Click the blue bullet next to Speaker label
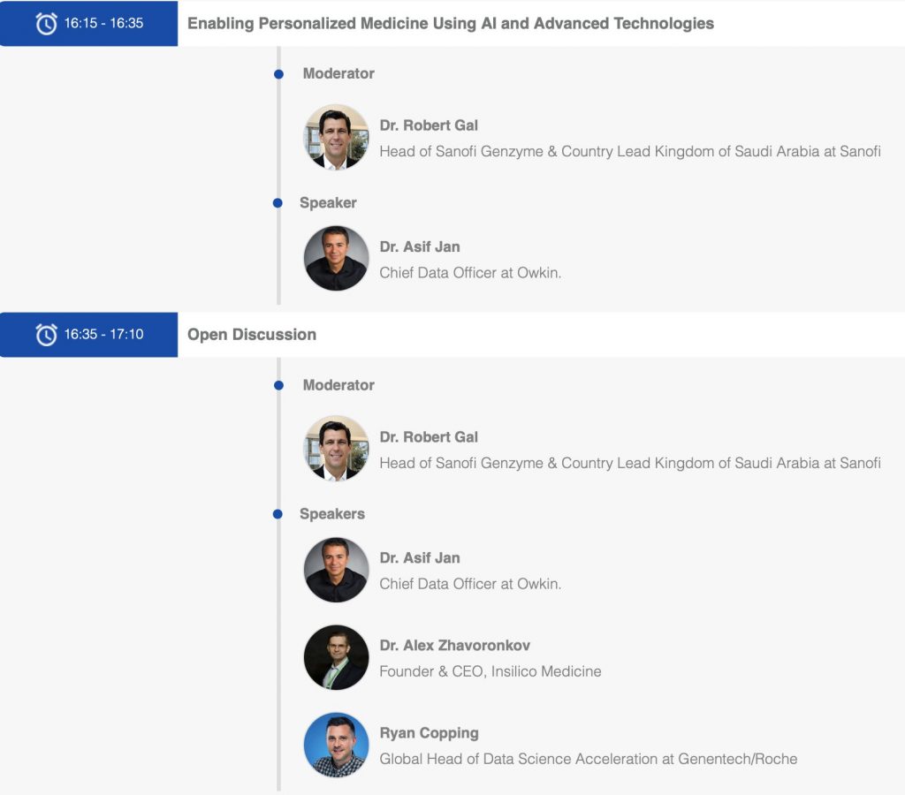 278,203
